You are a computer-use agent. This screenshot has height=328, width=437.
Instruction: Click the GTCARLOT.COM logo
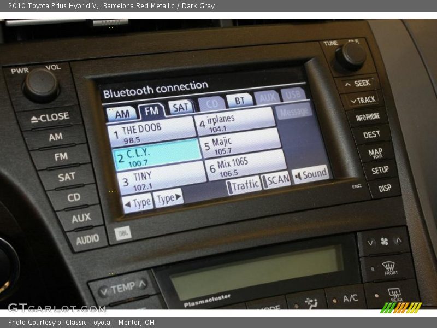pos(57,308)
